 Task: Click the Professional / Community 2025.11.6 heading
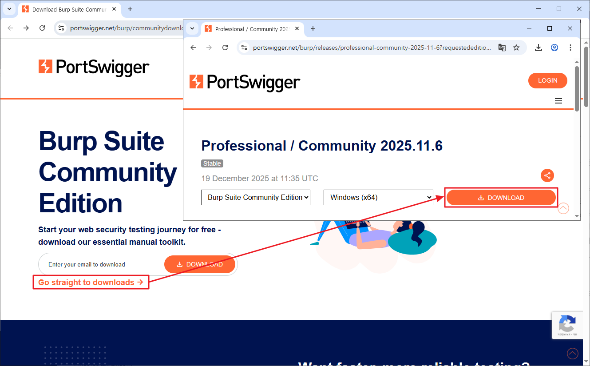[322, 146]
